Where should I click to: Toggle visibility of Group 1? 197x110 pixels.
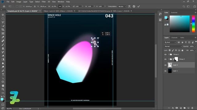[165, 54]
